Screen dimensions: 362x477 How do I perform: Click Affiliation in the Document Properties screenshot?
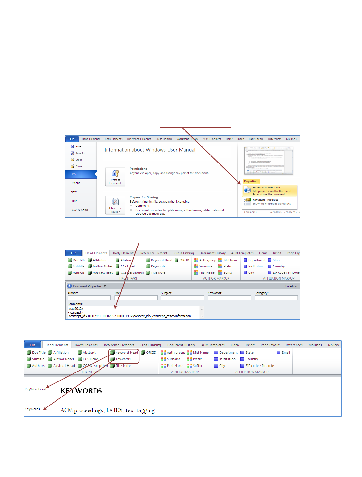(98, 260)
